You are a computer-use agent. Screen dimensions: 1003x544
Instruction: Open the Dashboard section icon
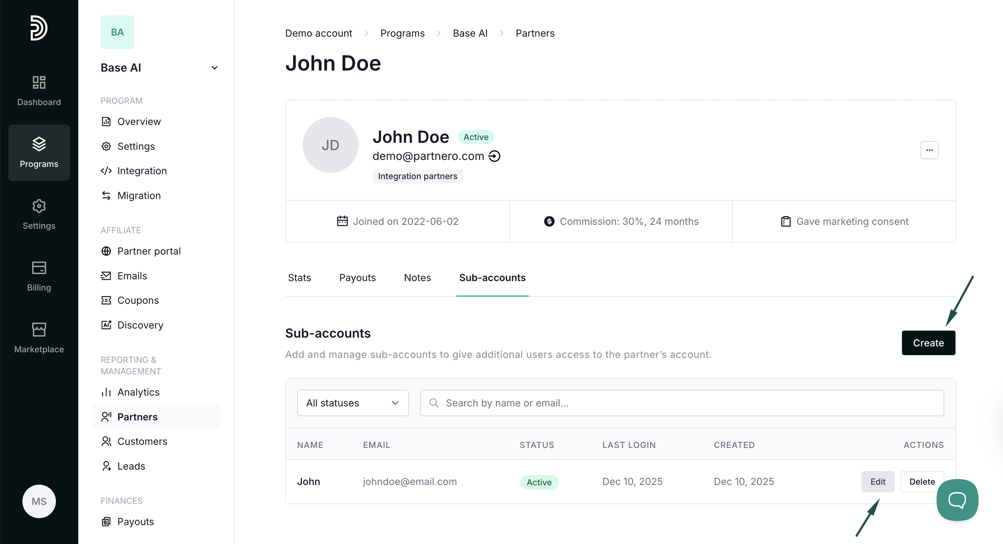coord(39,82)
